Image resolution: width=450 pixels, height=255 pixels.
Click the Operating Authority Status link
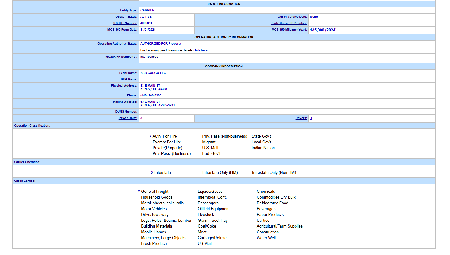click(117, 44)
